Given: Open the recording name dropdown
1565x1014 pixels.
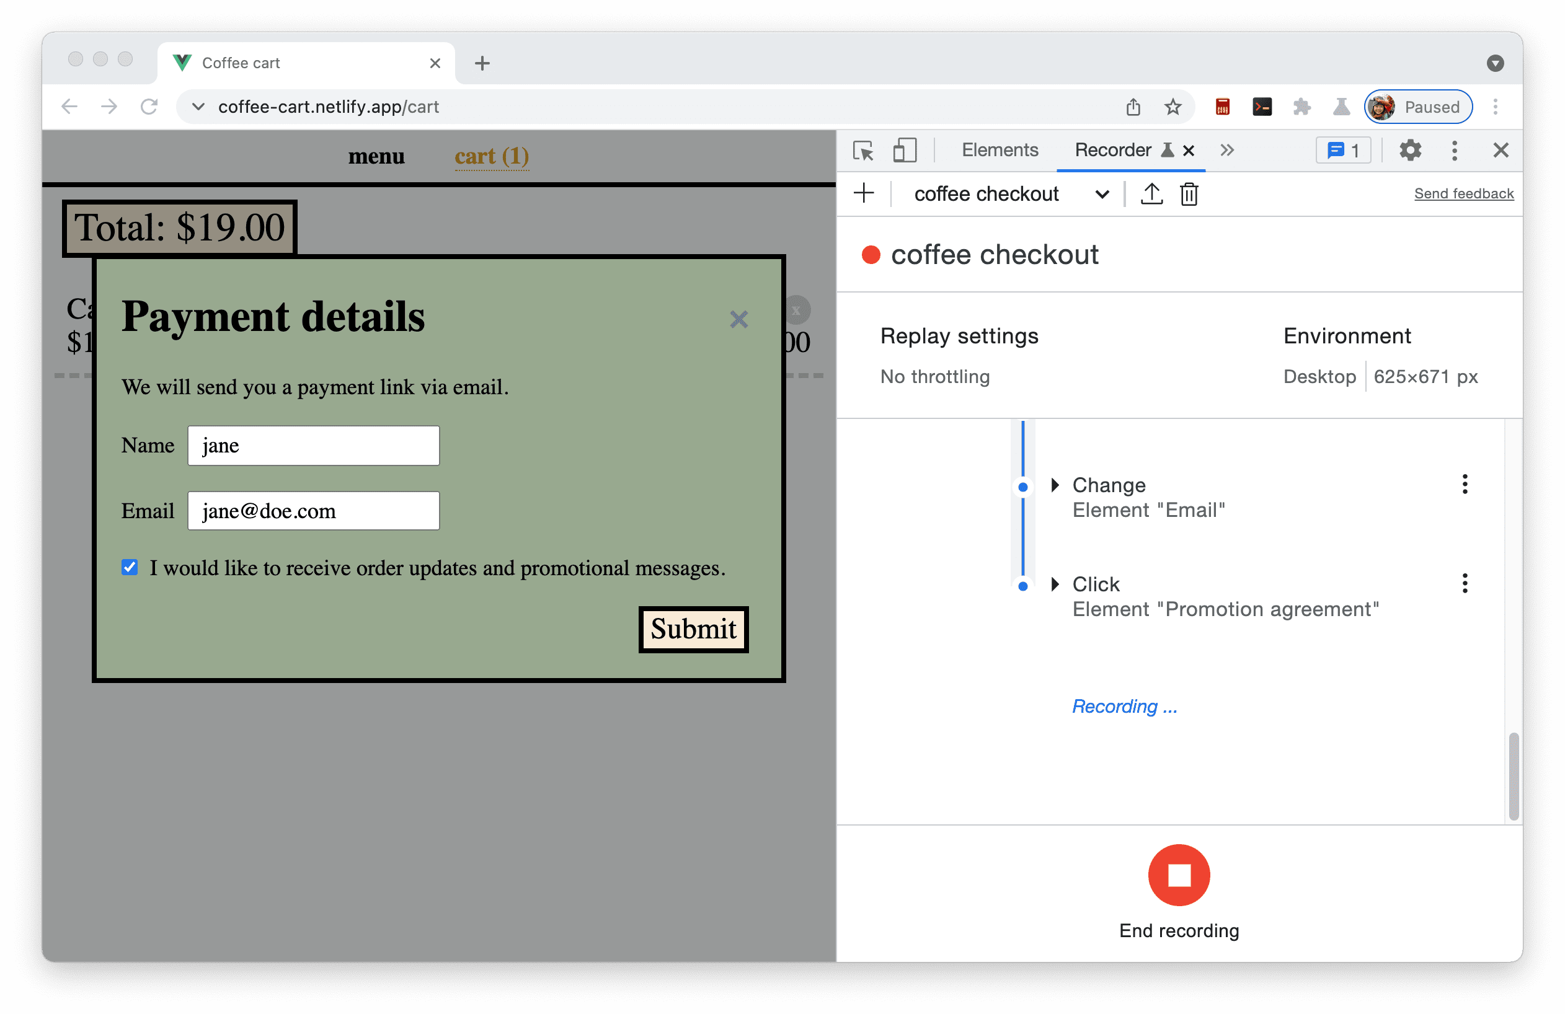Looking at the screenshot, I should (1101, 194).
